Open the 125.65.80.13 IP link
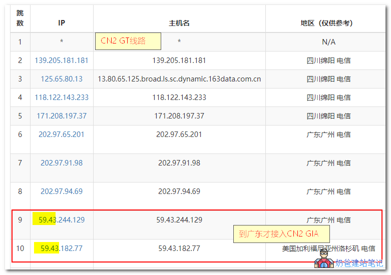 click(62, 79)
